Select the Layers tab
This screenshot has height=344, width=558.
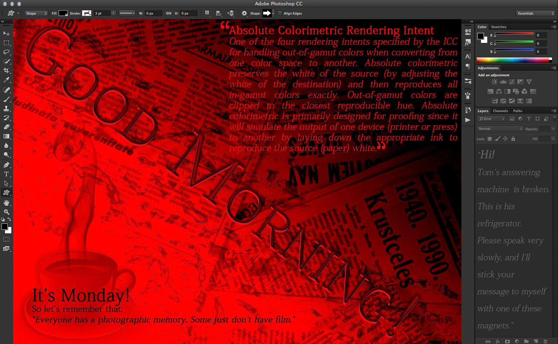[x=483, y=111]
